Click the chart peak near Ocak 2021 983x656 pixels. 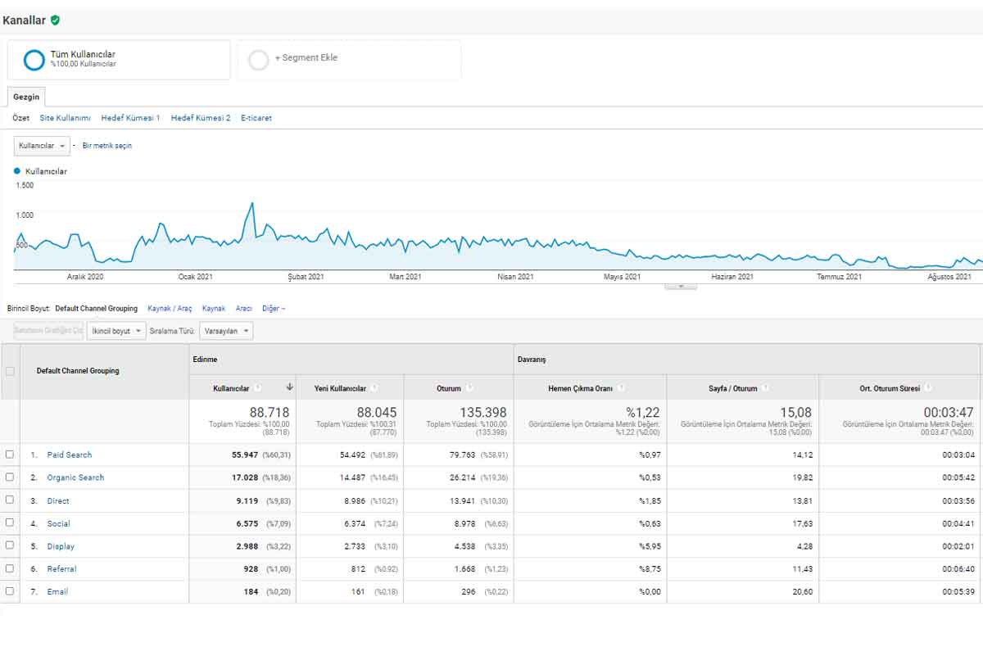pyautogui.click(x=251, y=203)
